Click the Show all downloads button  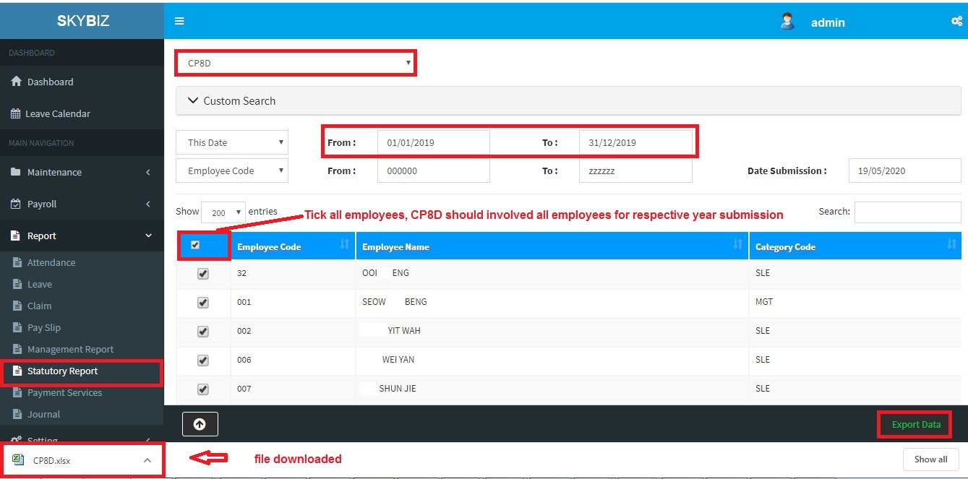930,459
